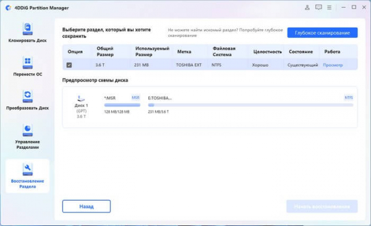Open the feedback message icon
Image resolution: width=371 pixels, height=226 pixels.
318,7
